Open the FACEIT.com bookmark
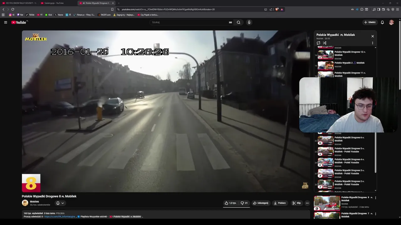This screenshot has height=225, width=401. point(104,15)
